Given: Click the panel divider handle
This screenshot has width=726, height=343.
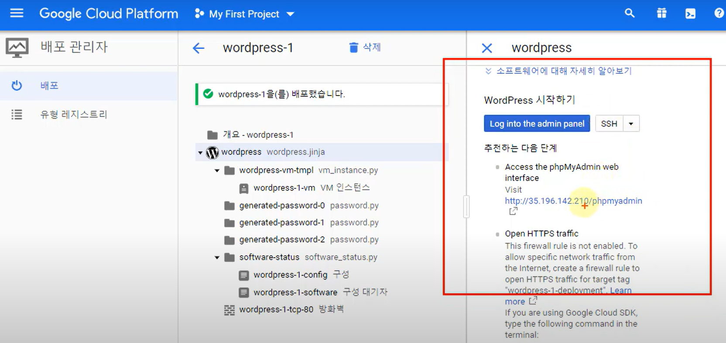Looking at the screenshot, I should click(466, 207).
